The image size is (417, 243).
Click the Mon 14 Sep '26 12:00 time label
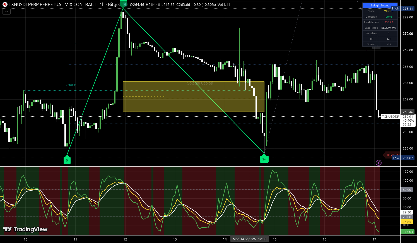coord(249,239)
